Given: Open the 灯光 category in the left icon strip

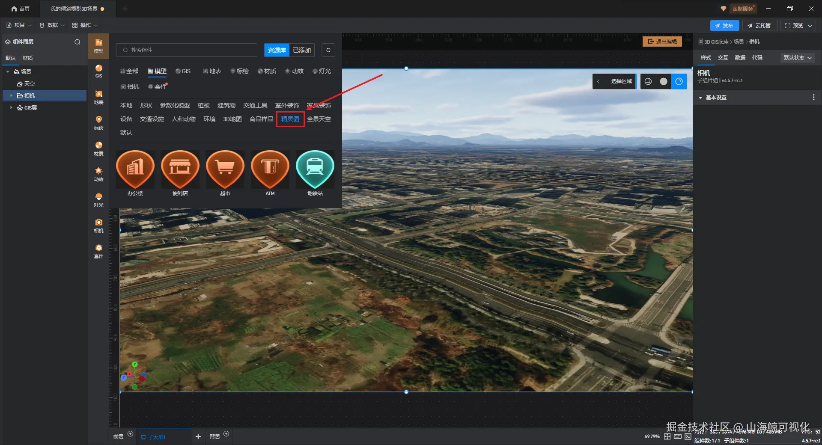Looking at the screenshot, I should pyautogui.click(x=98, y=200).
